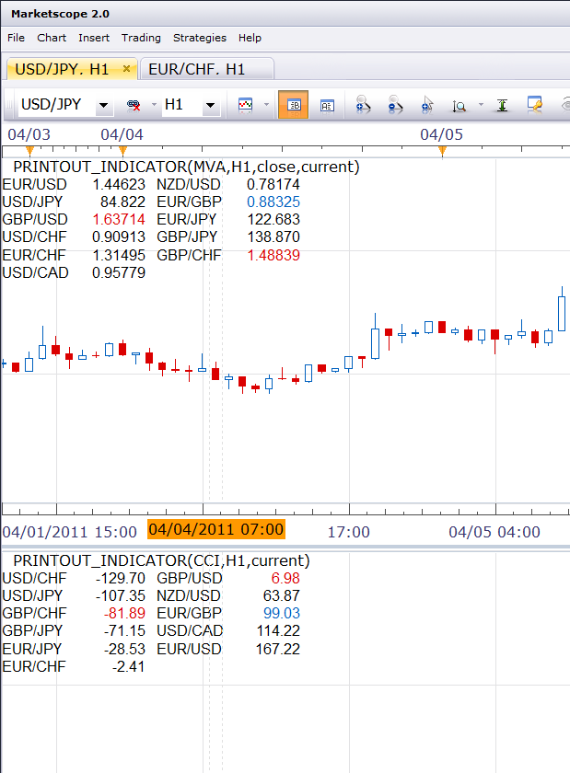570x773 pixels.
Task: Open the Chart menu
Action: click(x=52, y=38)
